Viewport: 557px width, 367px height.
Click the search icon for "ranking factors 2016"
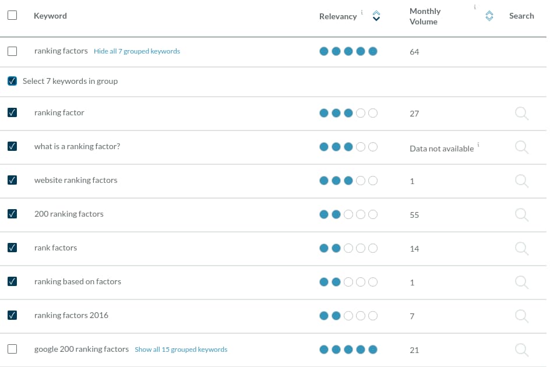521,316
